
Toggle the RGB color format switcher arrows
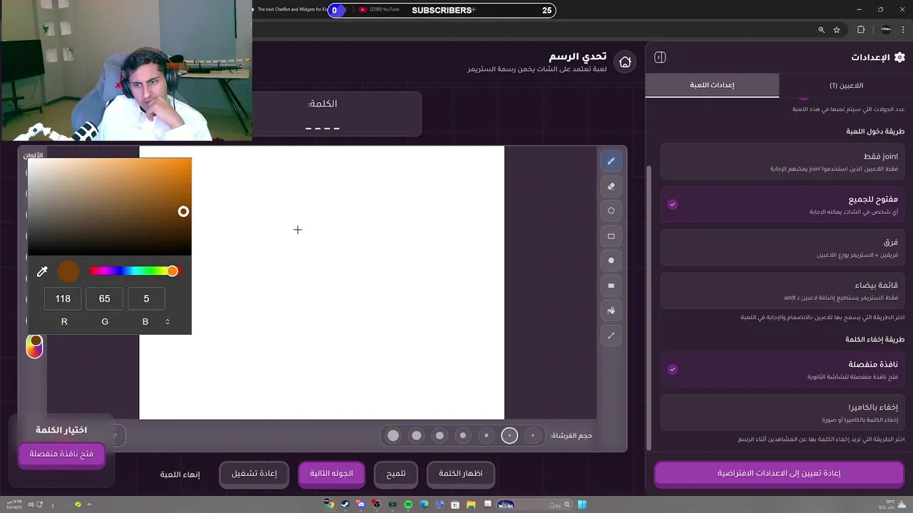pyautogui.click(x=168, y=321)
